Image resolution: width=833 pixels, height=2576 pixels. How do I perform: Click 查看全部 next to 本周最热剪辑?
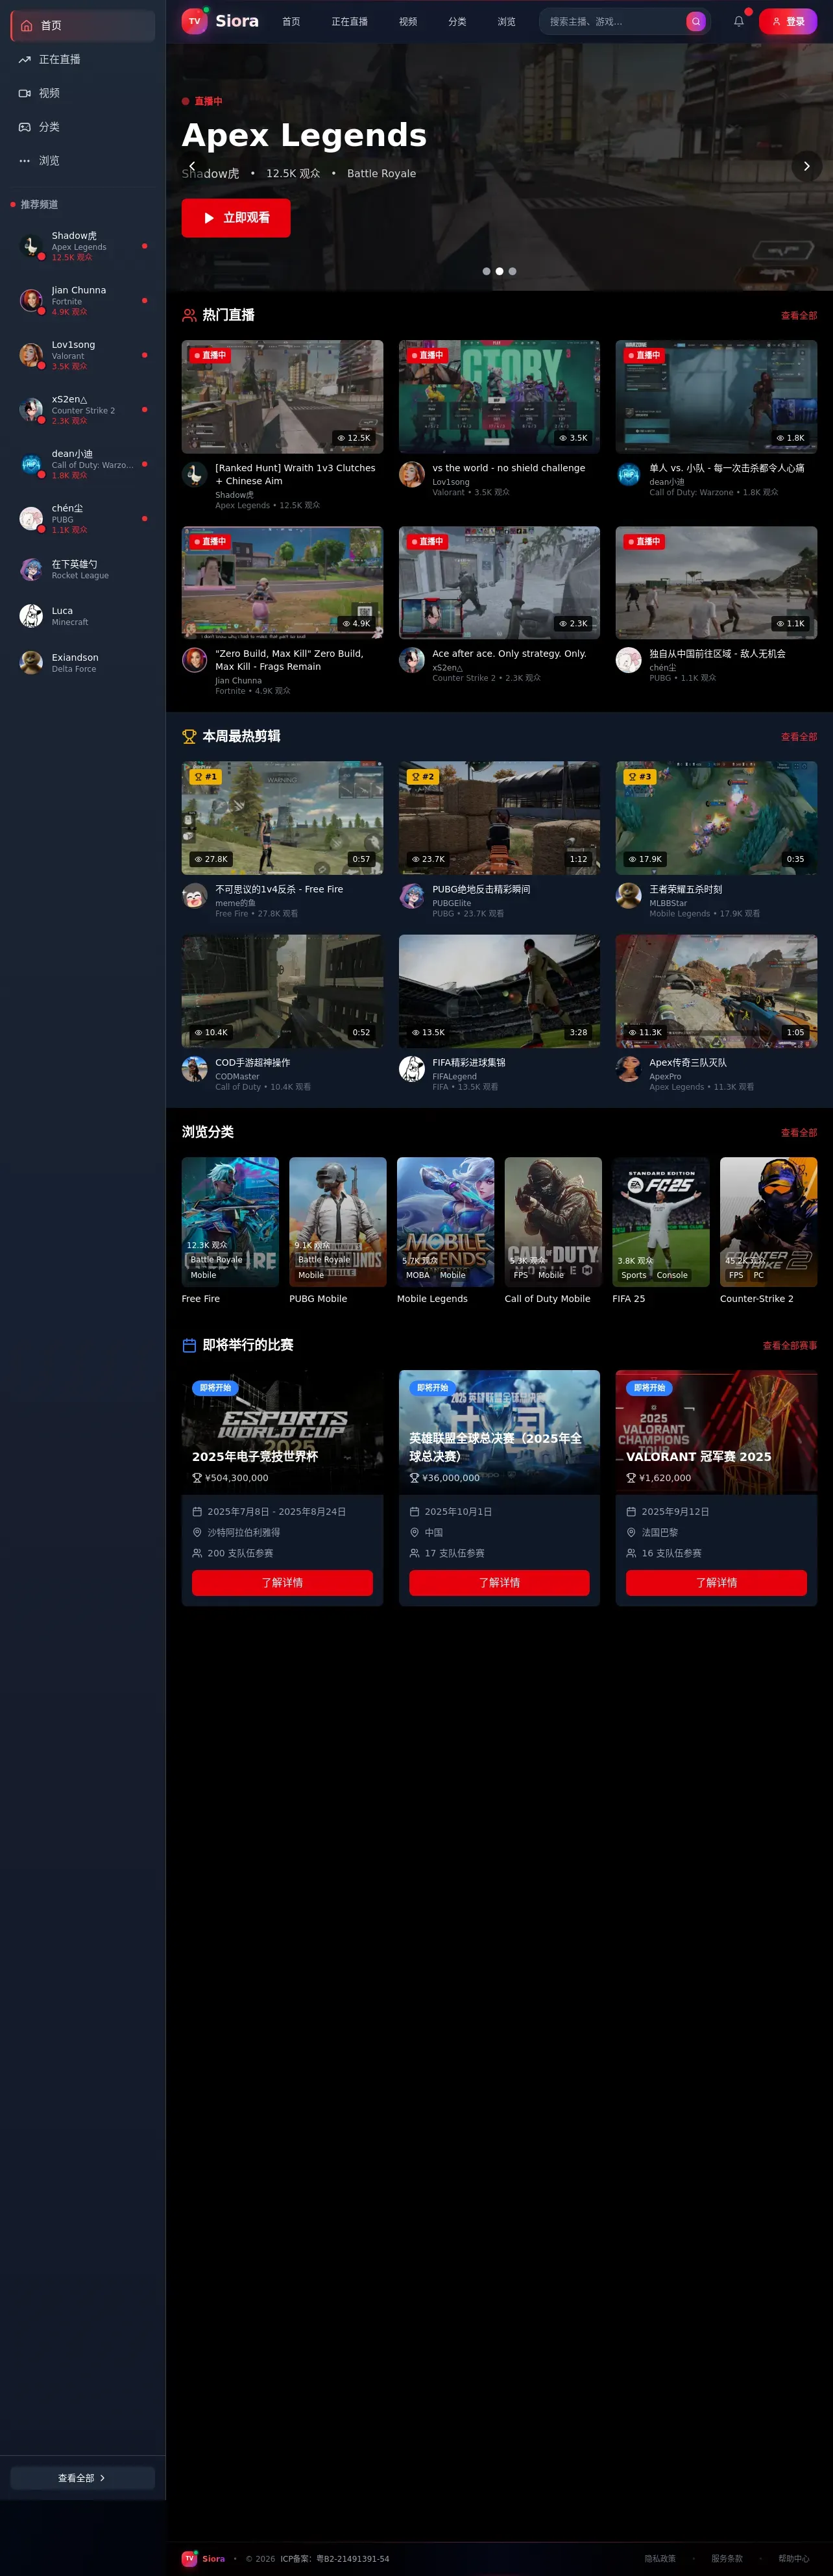pyautogui.click(x=799, y=737)
